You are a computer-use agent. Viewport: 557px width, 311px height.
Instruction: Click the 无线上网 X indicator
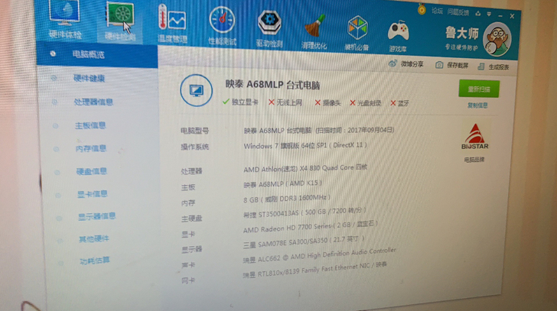(285, 102)
